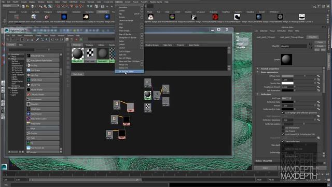
Task: Open the Asset Nodes tab
Action: point(194,45)
